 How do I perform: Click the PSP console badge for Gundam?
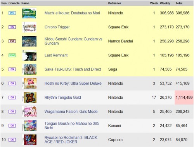pos(12,41)
